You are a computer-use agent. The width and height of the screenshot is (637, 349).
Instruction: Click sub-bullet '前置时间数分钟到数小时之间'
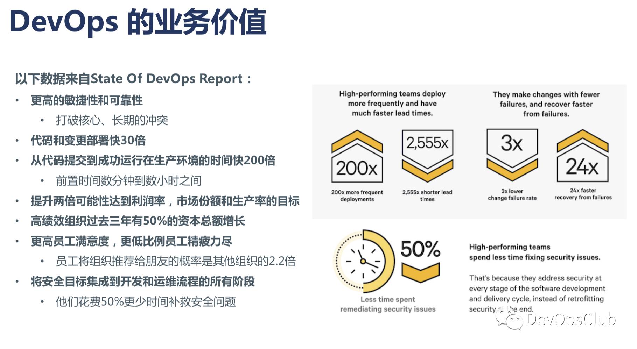pyautogui.click(x=129, y=181)
